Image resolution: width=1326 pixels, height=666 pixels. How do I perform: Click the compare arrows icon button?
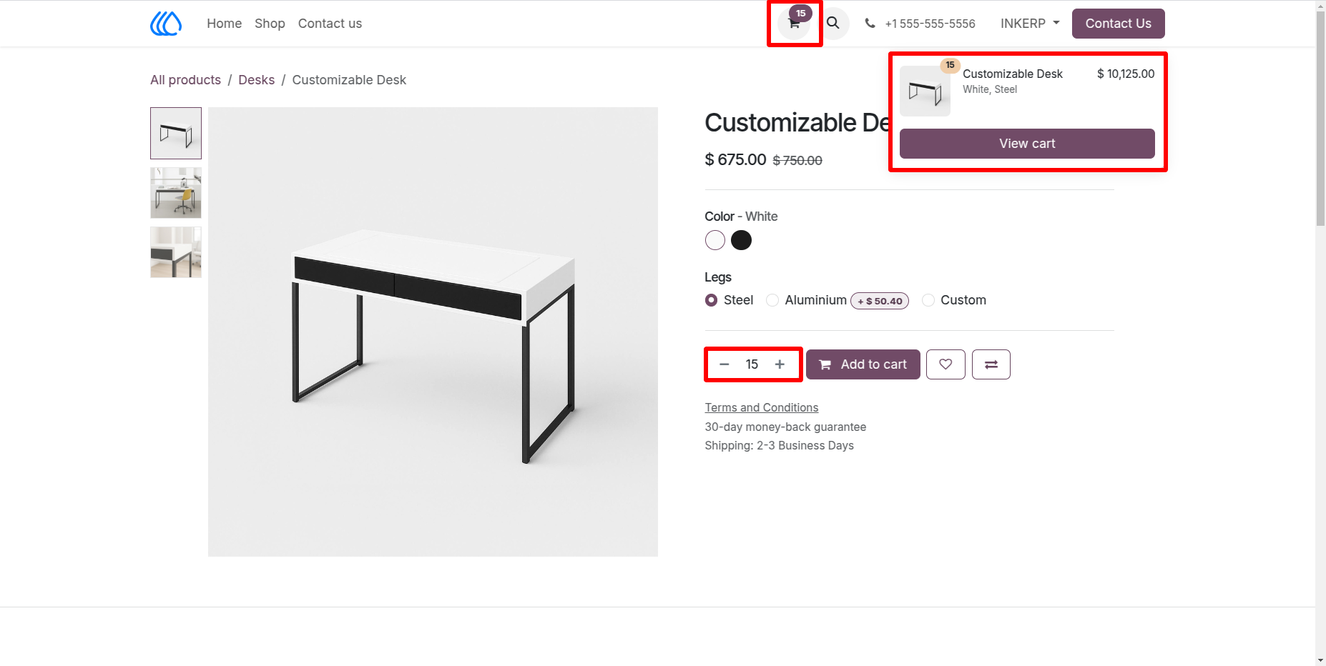coord(991,364)
